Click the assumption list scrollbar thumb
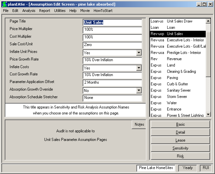Screen dimensions: 215x174 coord(208,54)
